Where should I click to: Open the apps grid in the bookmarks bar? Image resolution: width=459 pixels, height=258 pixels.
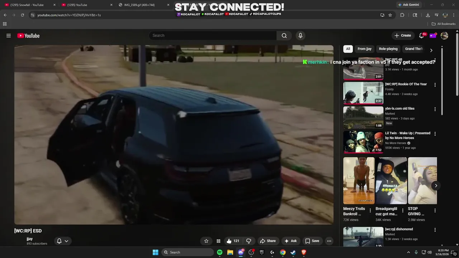[x=5, y=24]
